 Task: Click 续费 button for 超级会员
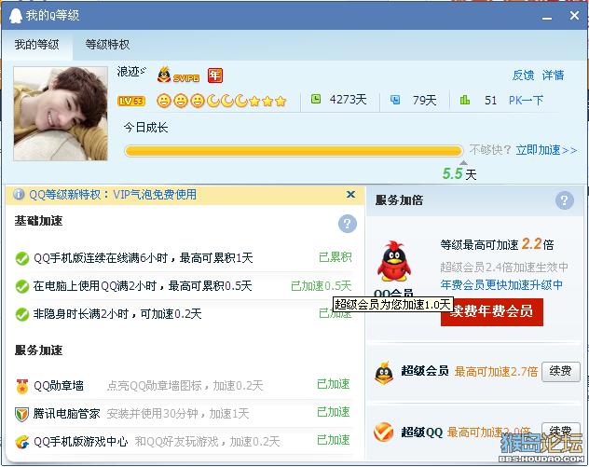tap(560, 372)
